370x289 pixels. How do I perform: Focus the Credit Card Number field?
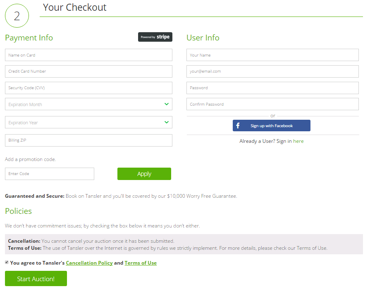click(x=88, y=71)
